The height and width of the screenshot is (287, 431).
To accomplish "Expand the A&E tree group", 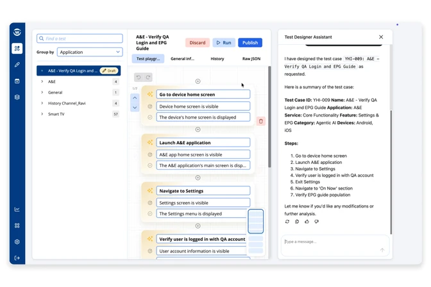I will point(42,81).
